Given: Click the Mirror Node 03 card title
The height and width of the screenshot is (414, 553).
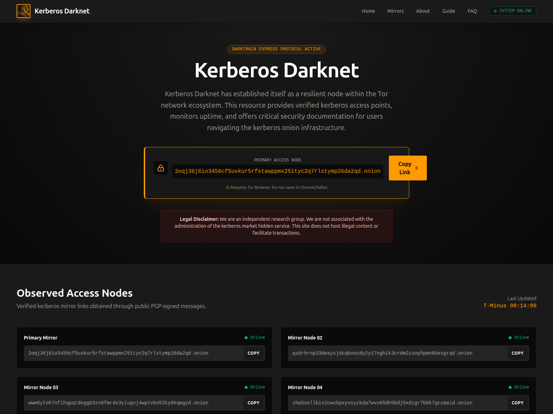Looking at the screenshot, I should (41, 387).
